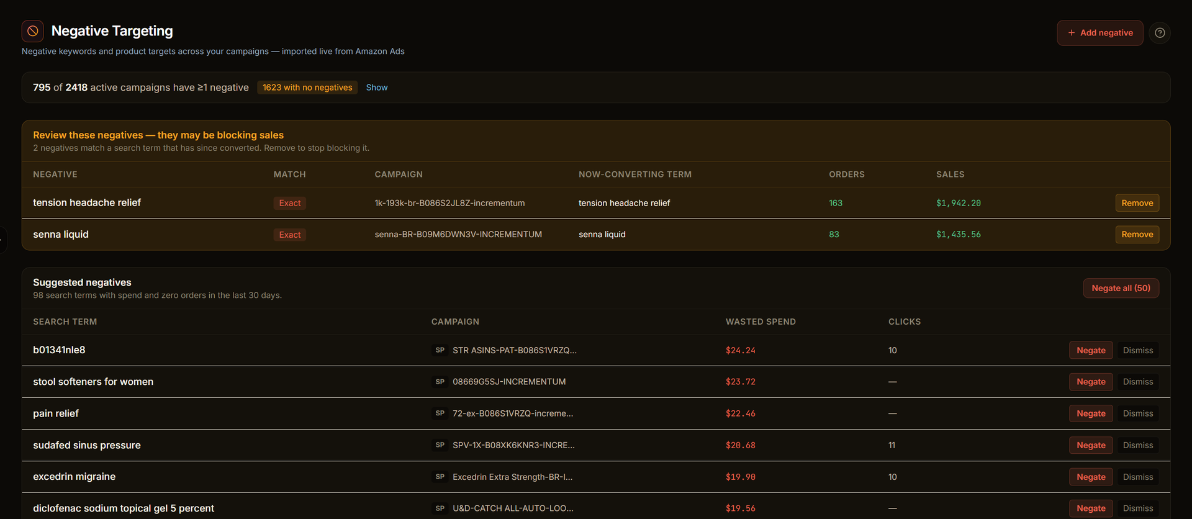
Task: Click the $23.72 wasted spend value
Action: tap(741, 382)
